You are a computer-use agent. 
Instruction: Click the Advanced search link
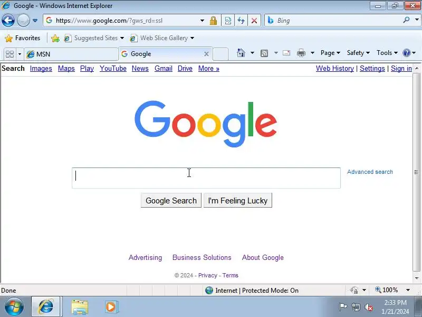click(370, 172)
